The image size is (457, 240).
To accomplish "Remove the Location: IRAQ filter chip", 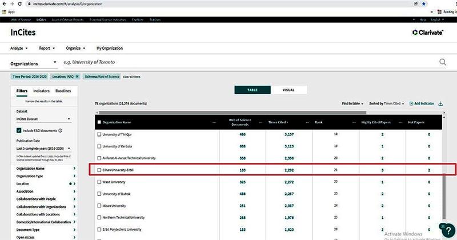I will point(77,77).
